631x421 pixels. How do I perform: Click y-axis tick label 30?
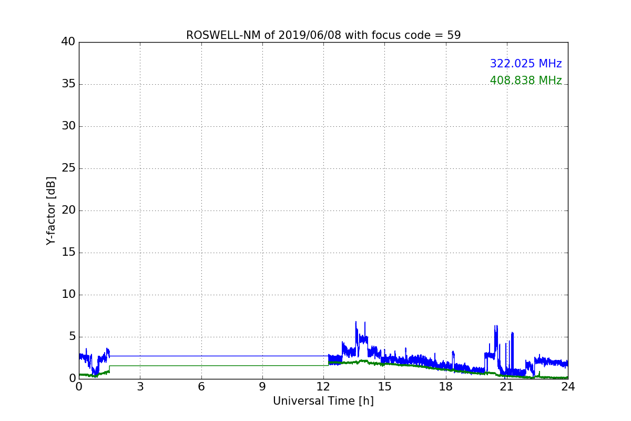(68, 126)
